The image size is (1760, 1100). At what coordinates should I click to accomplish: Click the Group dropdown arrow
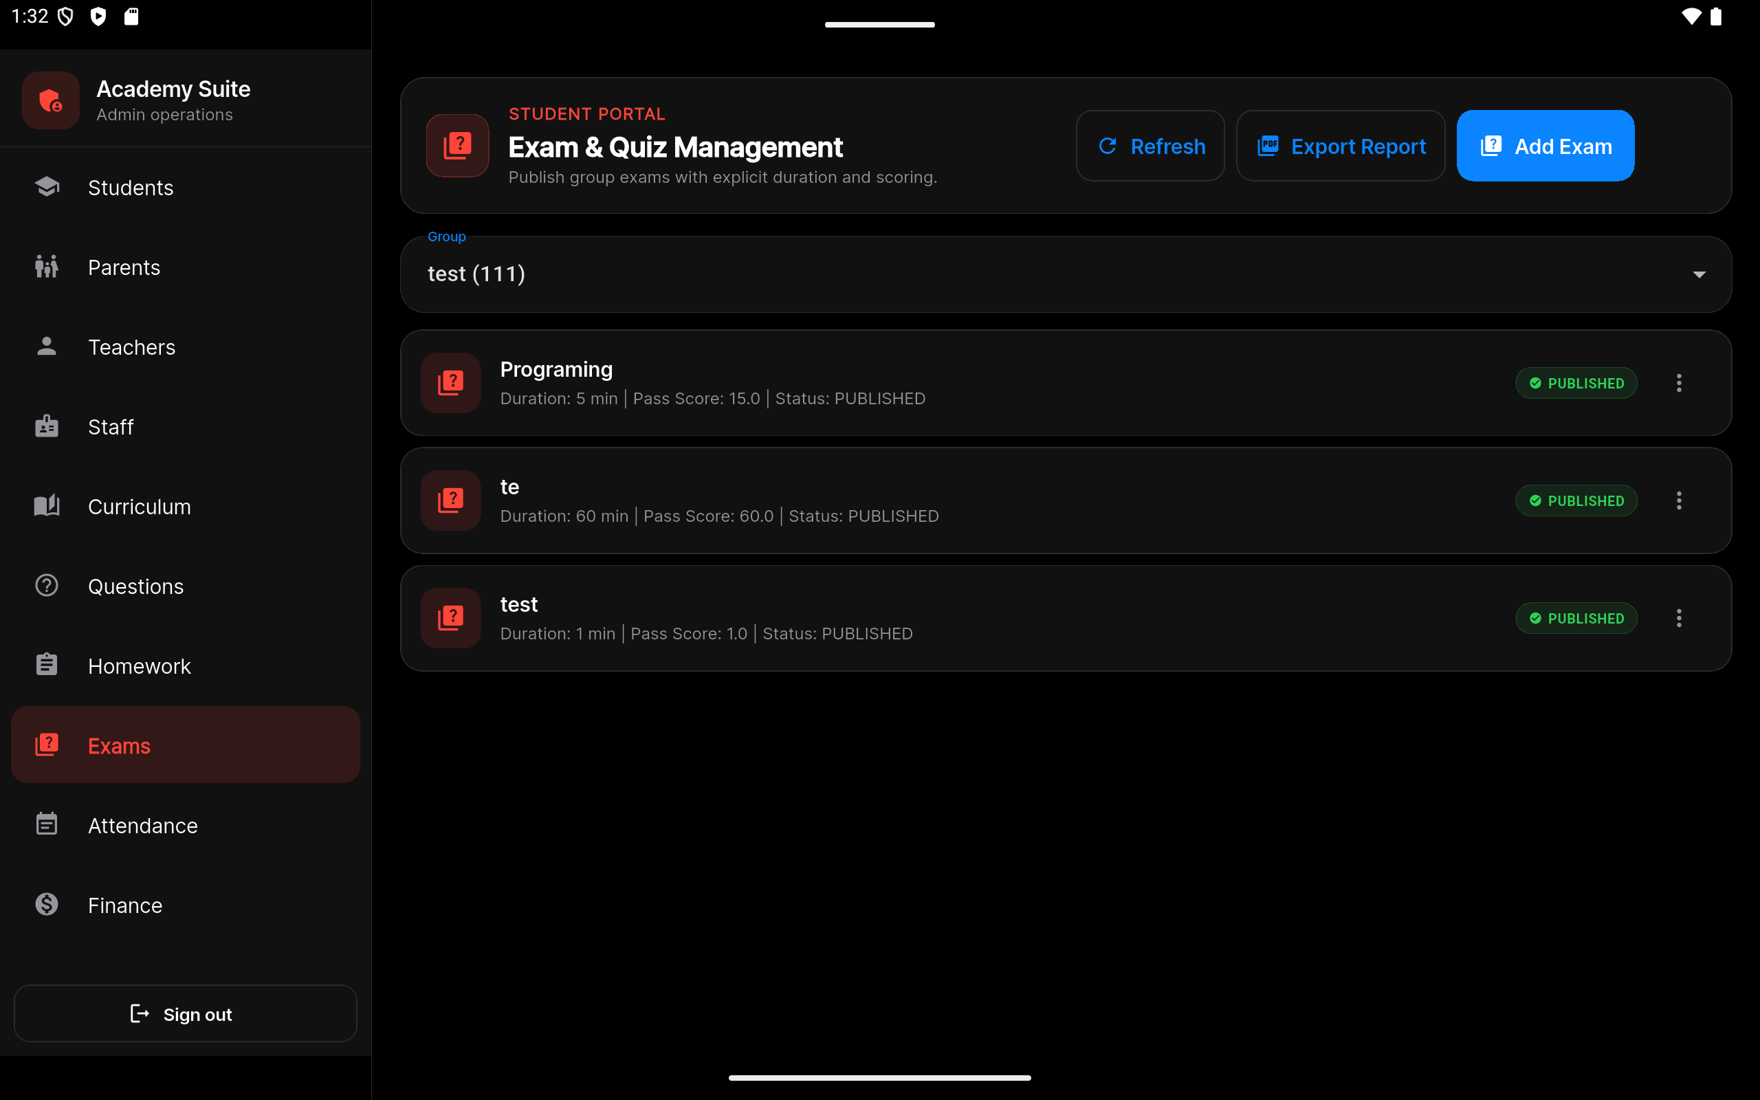(x=1699, y=275)
